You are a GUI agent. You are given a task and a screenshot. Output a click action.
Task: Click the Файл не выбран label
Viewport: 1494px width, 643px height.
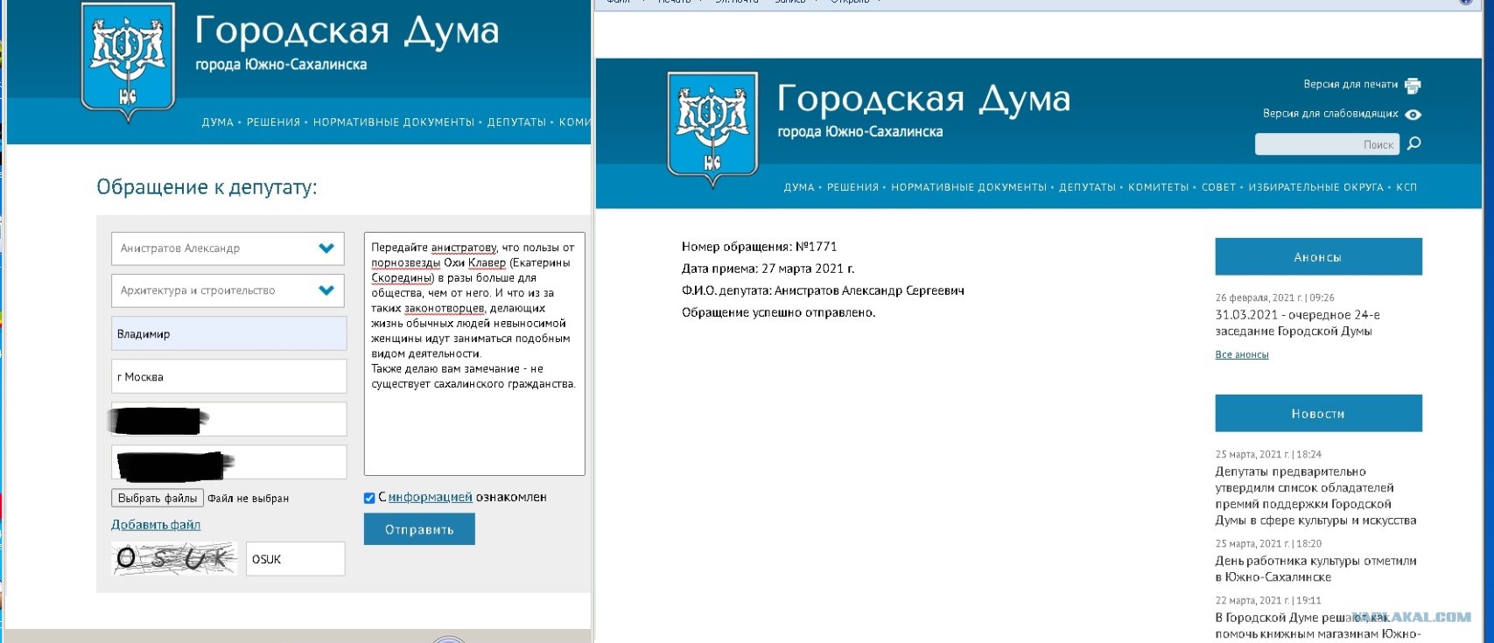(249, 499)
